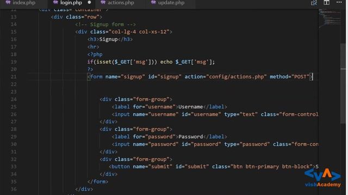This screenshot has width=348, height=195.
Task: Click the code minimap preview
Action: click(330, 18)
